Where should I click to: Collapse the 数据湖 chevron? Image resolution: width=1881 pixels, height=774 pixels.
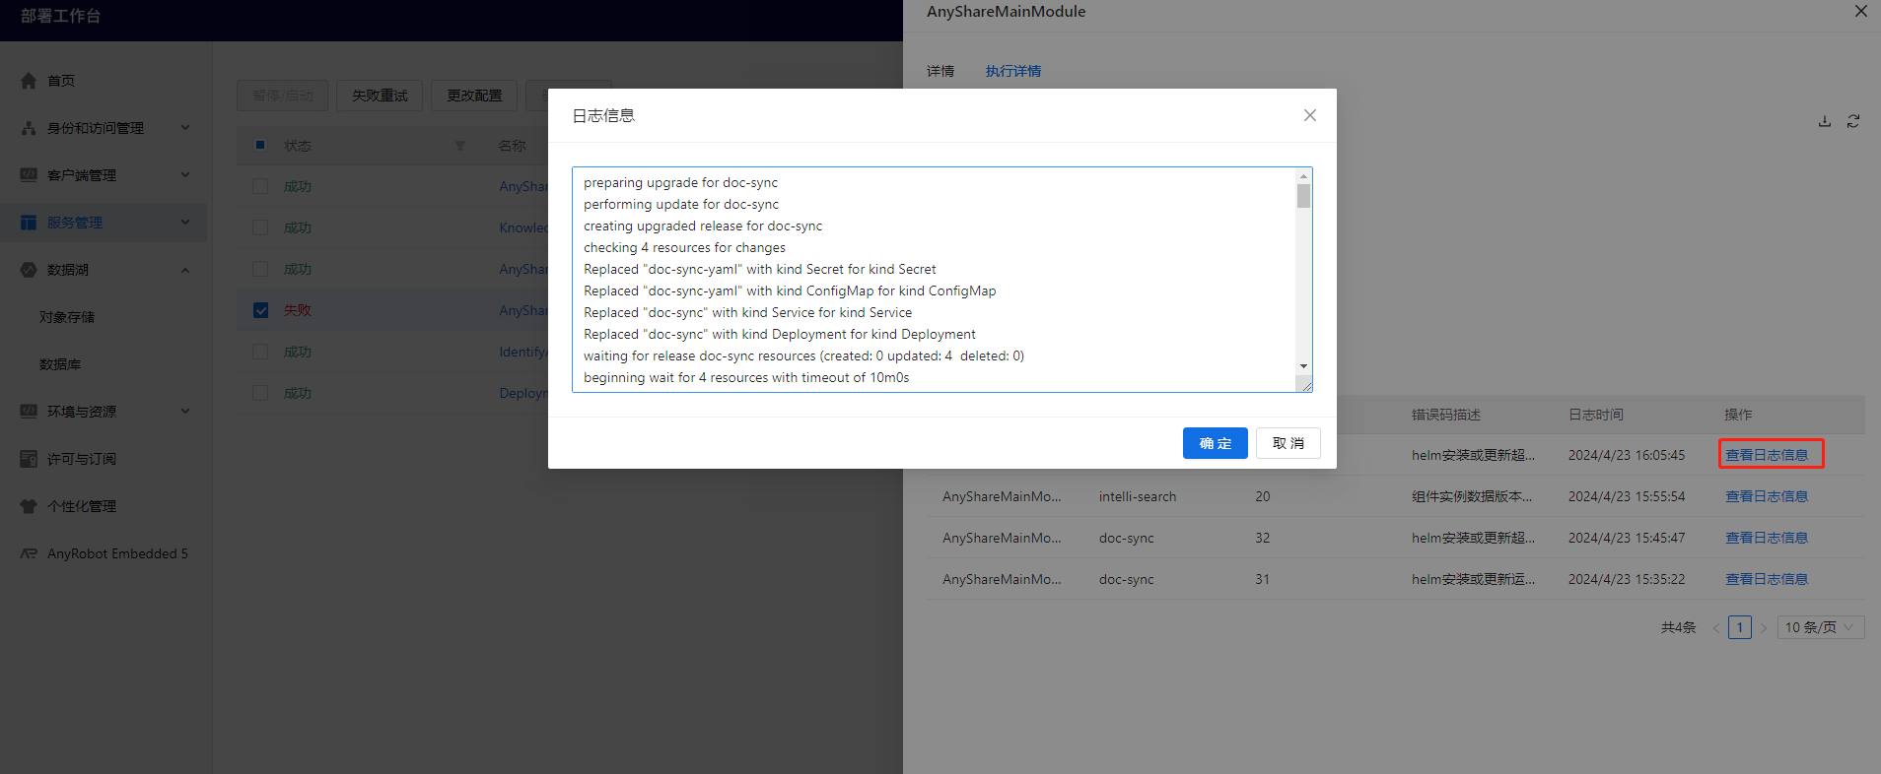pos(185,270)
